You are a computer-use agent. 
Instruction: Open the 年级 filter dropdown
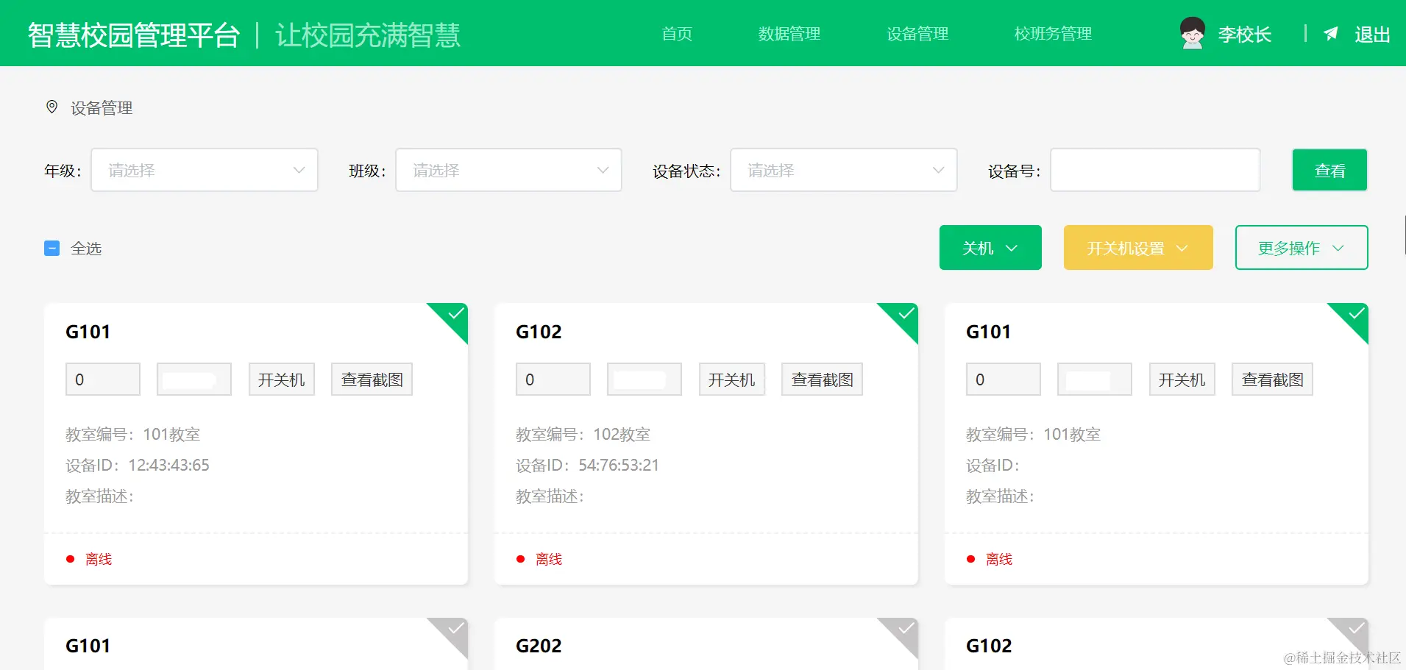click(x=205, y=170)
